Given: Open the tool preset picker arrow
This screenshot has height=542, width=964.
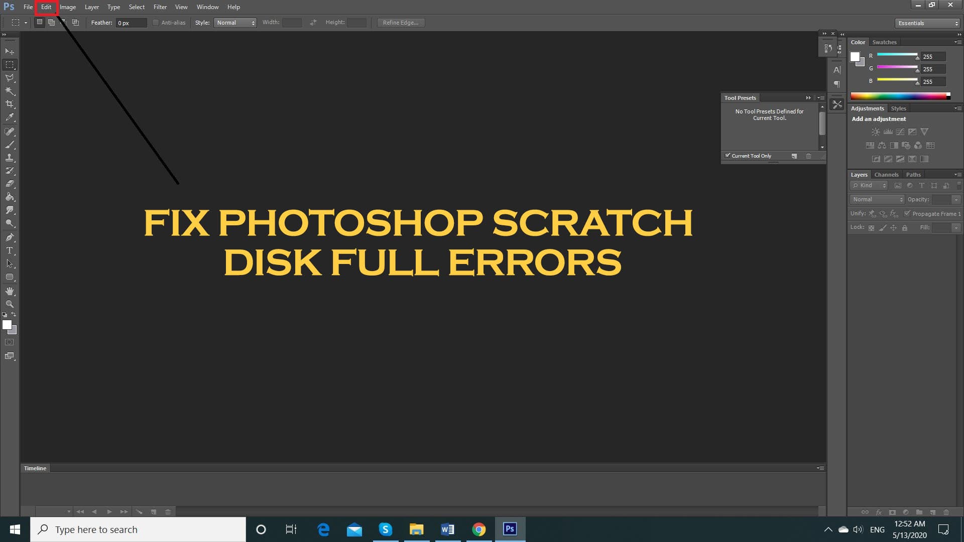Looking at the screenshot, I should (26, 23).
